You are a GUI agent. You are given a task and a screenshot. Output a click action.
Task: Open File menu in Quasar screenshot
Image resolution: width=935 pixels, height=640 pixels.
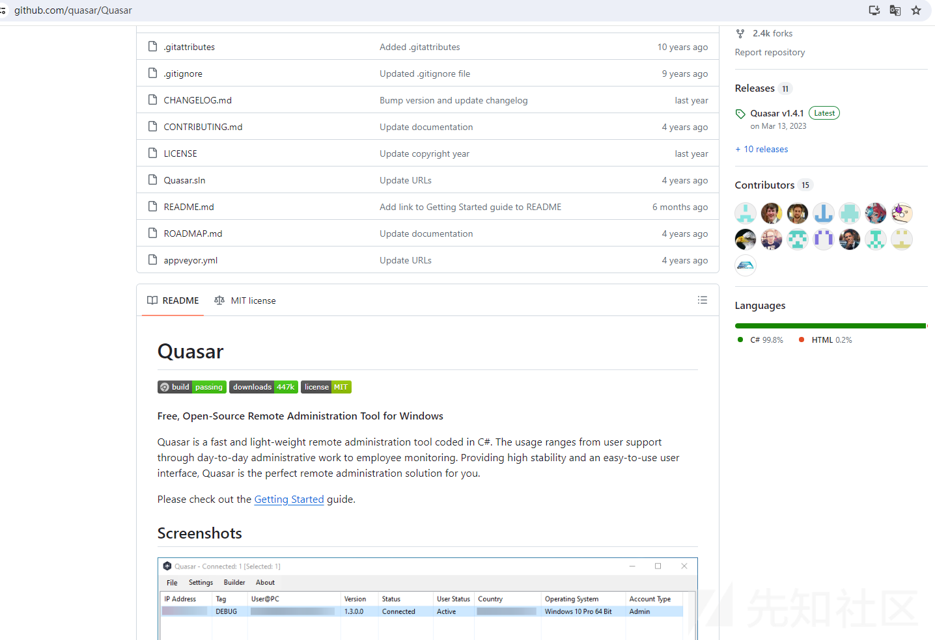tap(172, 583)
